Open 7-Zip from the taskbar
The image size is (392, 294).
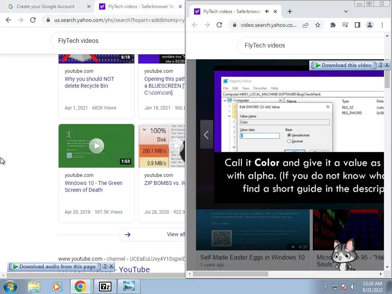point(105,286)
